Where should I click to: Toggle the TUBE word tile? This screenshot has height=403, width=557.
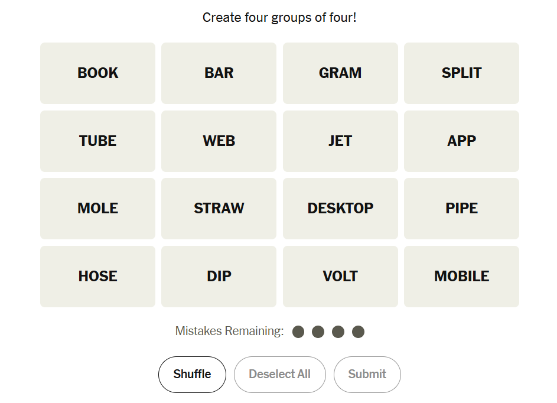97,141
